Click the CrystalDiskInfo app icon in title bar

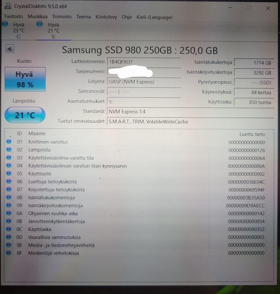click(x=8, y=6)
